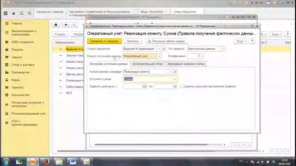Open НСИ и администрирование sidebar section
Image resolution: width=296 pixels, height=166 pixels.
tap(24, 123)
